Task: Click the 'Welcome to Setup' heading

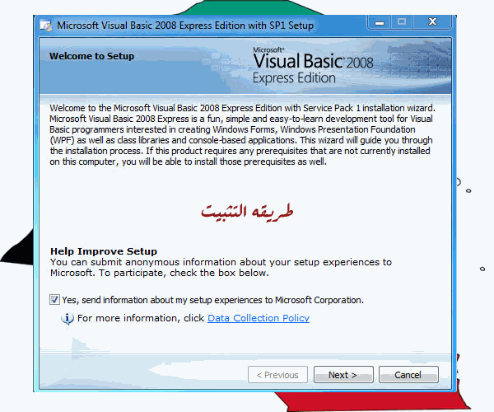Action: point(91,56)
